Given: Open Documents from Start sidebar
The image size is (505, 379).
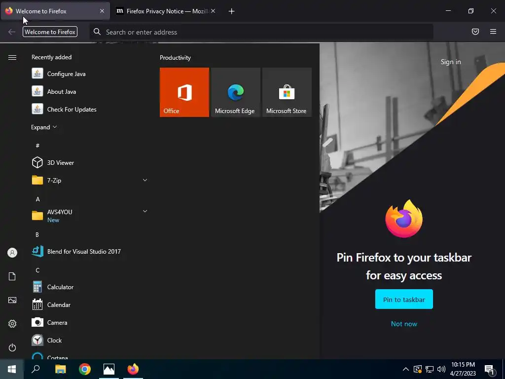Looking at the screenshot, I should [12, 276].
